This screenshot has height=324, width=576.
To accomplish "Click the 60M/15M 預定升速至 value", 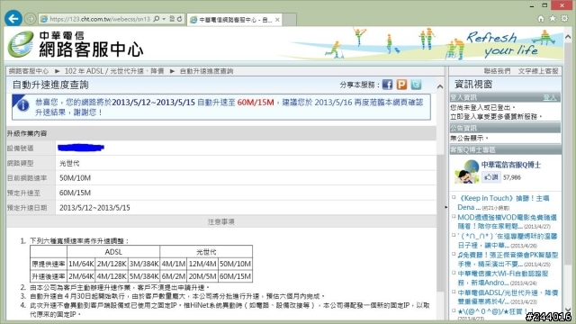I will (75, 193).
